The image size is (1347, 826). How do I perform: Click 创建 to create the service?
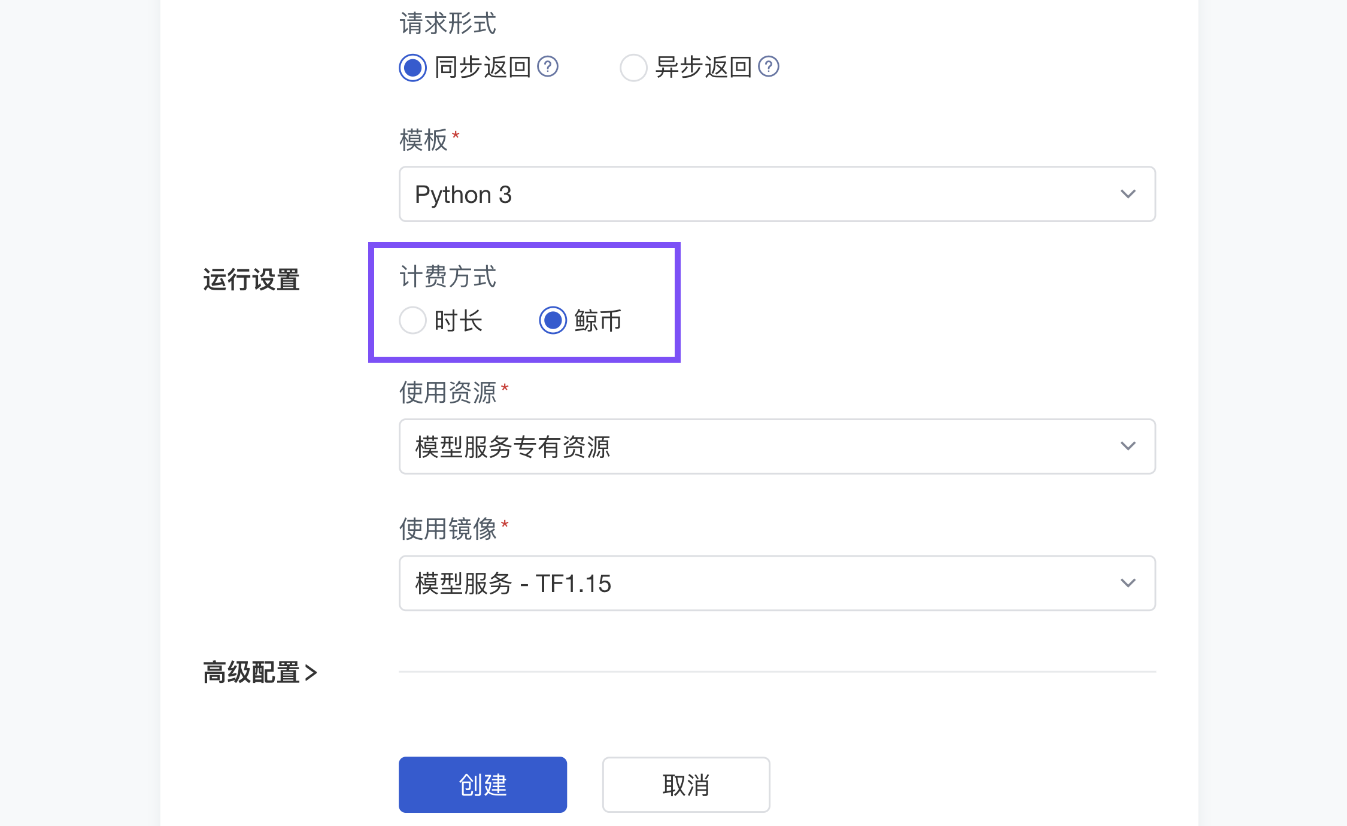tap(482, 784)
